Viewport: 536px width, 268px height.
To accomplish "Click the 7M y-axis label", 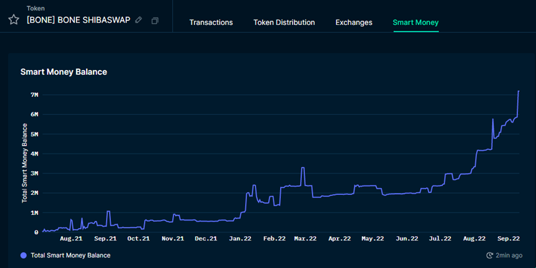I will click(34, 94).
